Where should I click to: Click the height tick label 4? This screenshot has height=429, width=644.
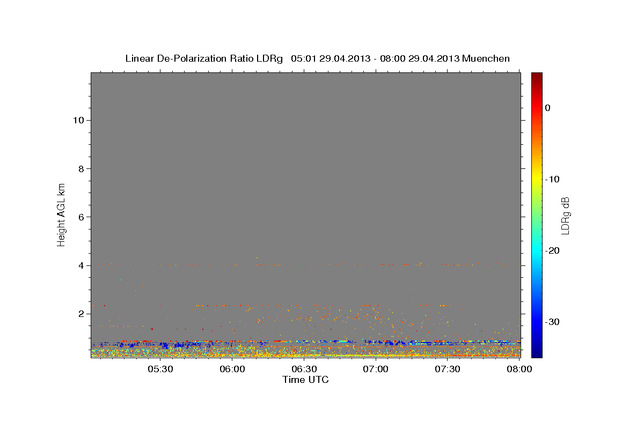[80, 265]
